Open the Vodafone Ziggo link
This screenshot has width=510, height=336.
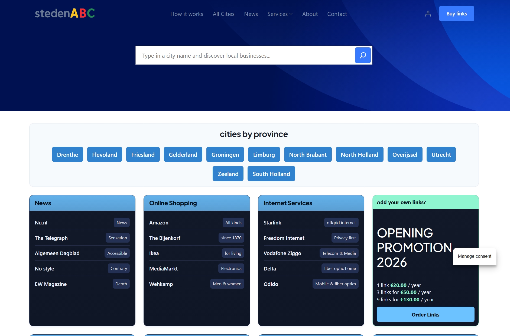[x=282, y=253]
